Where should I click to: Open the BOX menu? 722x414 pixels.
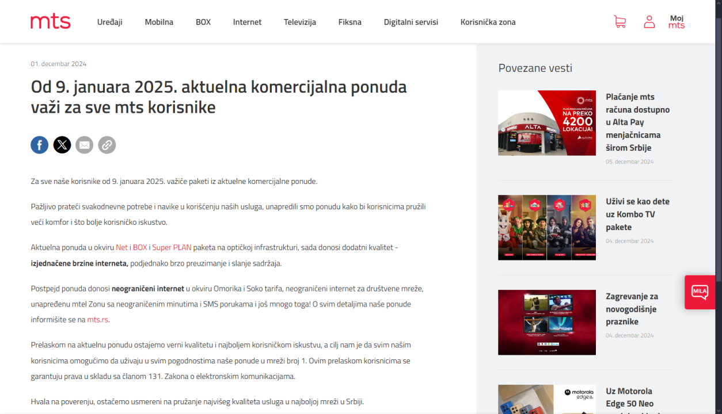point(203,22)
